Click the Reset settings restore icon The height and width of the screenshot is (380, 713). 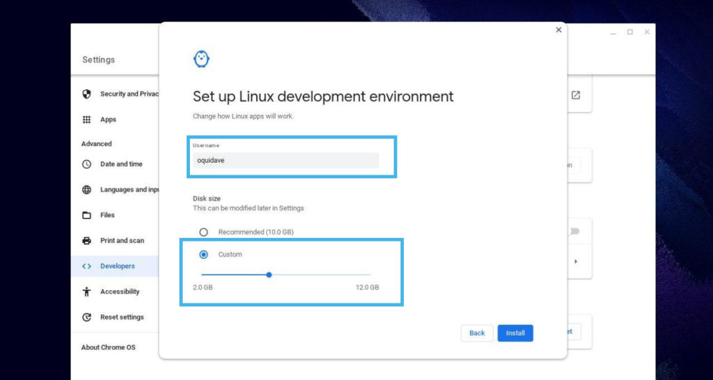pos(86,317)
